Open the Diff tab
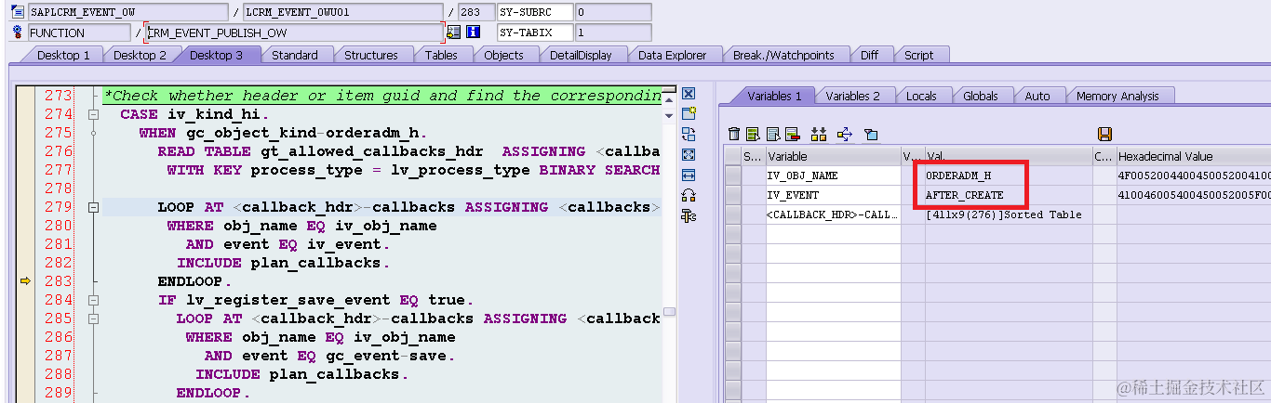This screenshot has width=1271, height=403. [x=869, y=55]
